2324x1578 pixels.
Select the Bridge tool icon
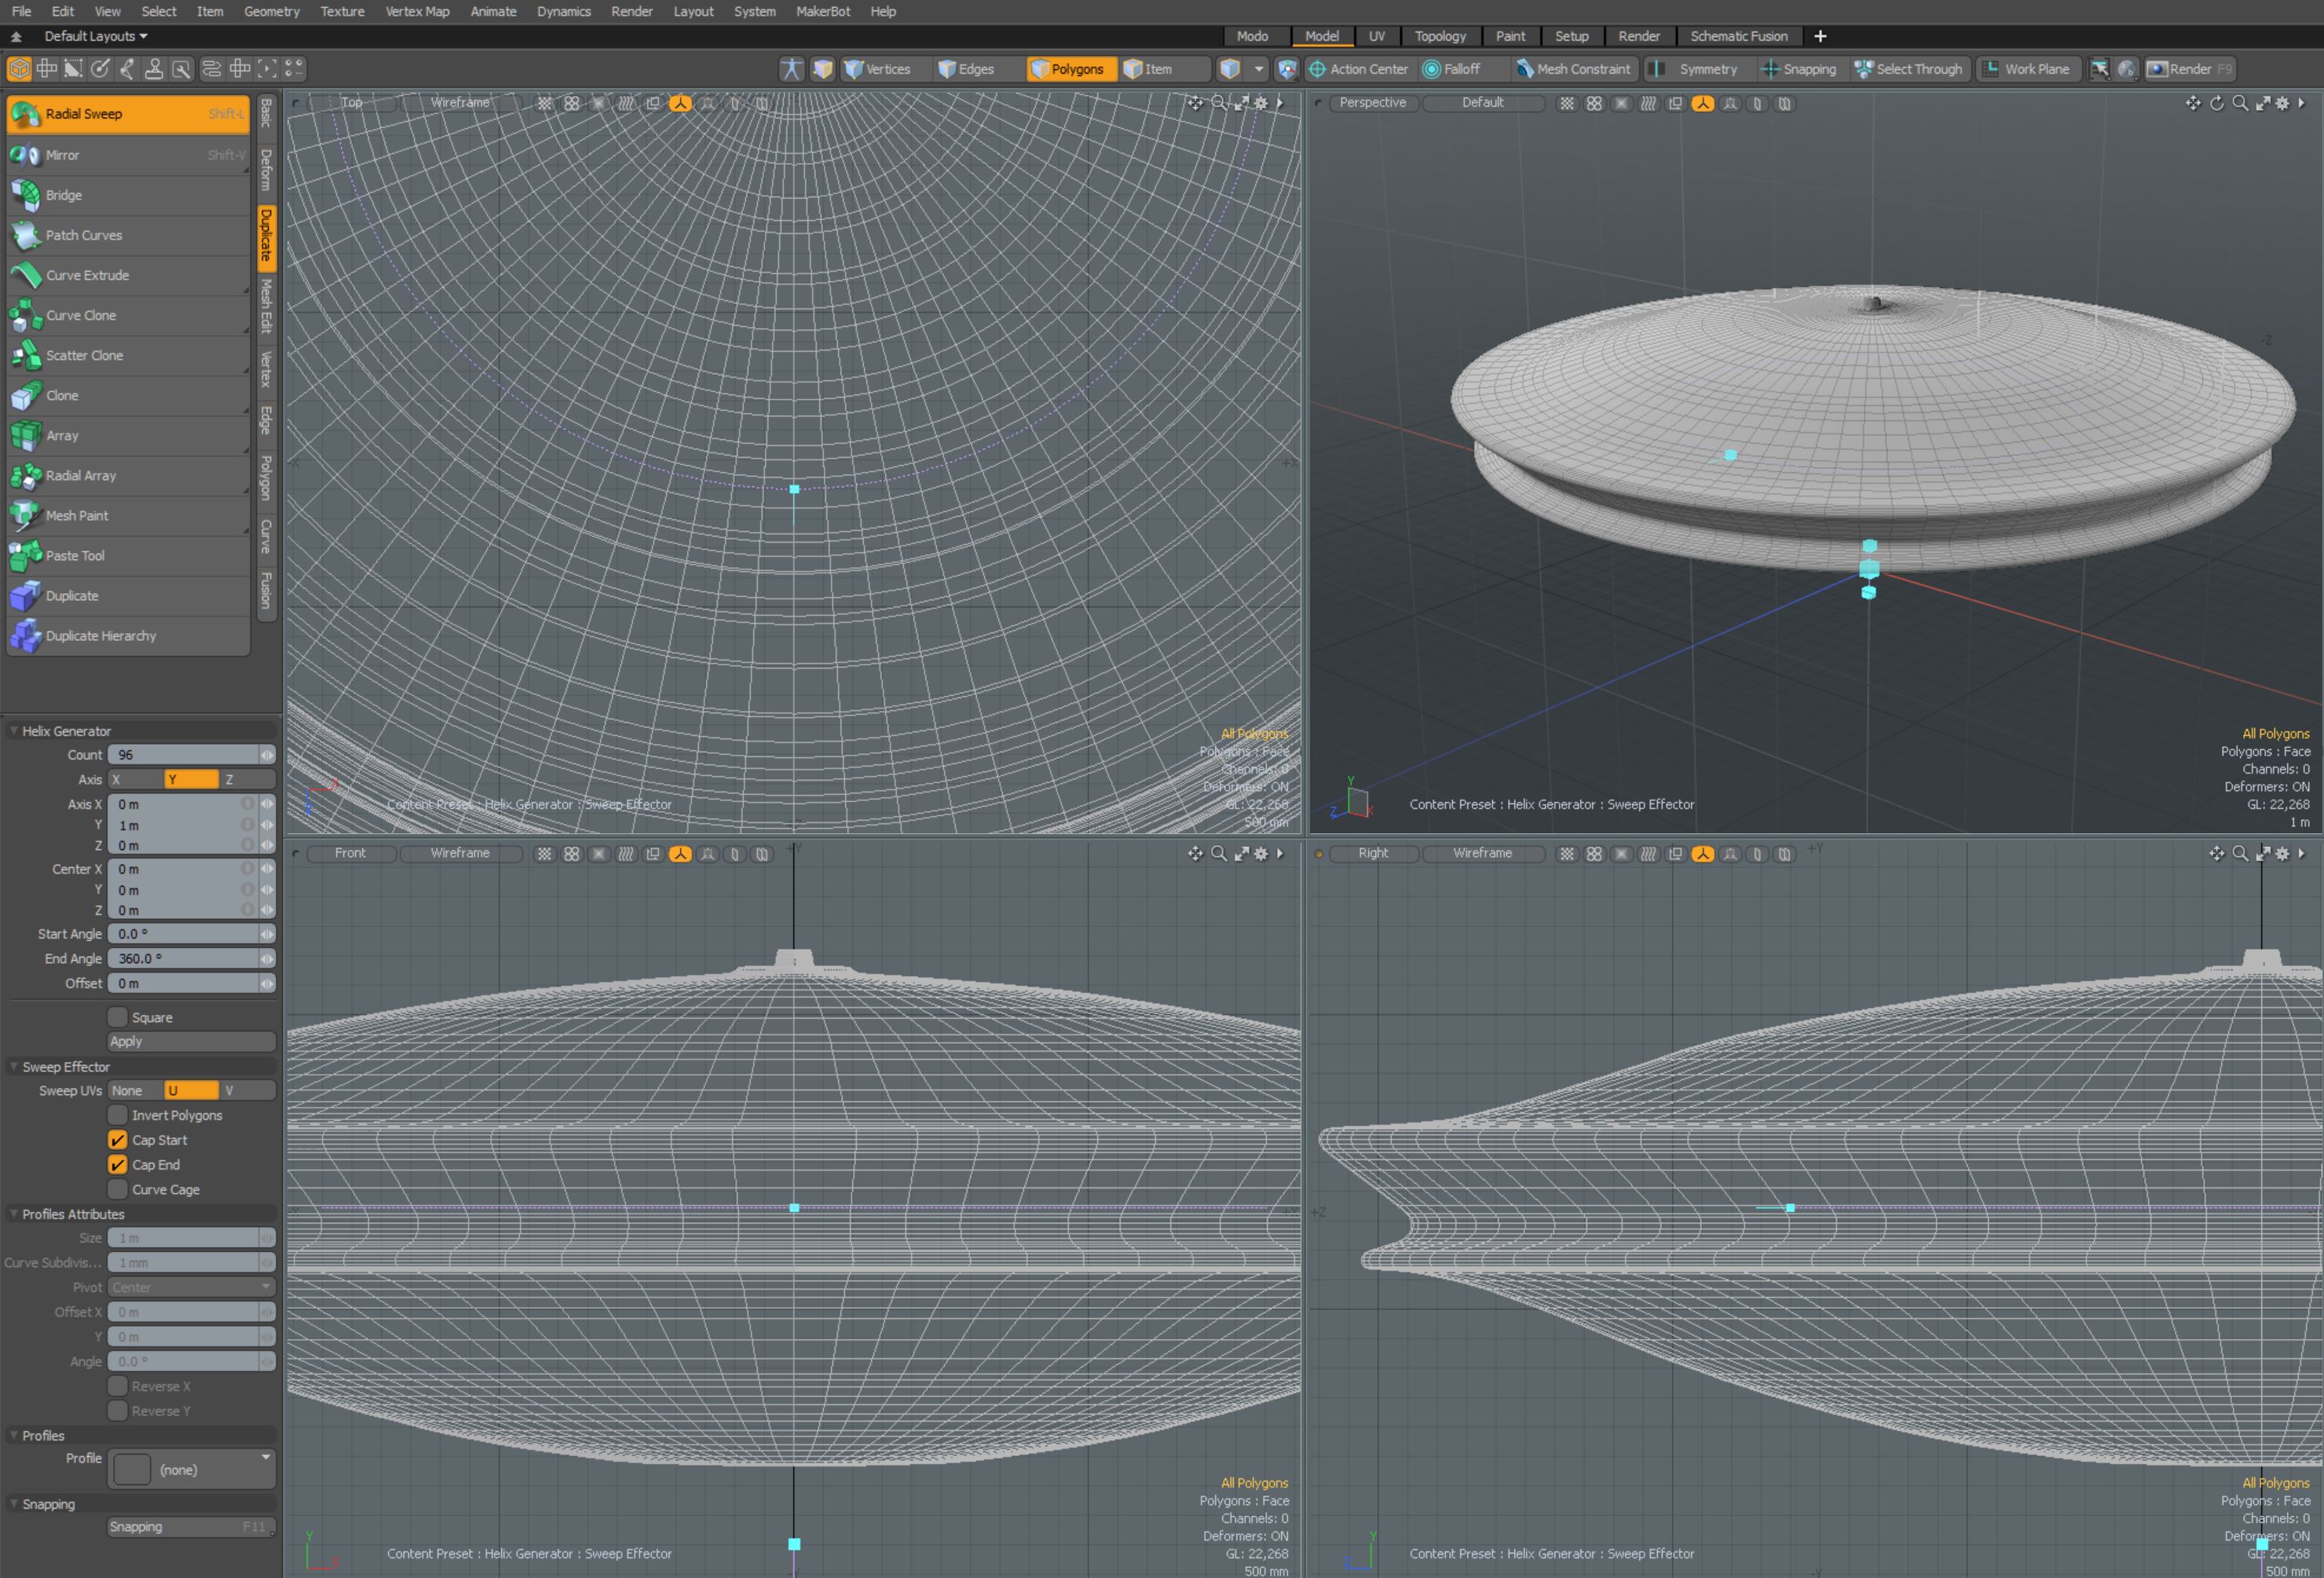coord(26,195)
